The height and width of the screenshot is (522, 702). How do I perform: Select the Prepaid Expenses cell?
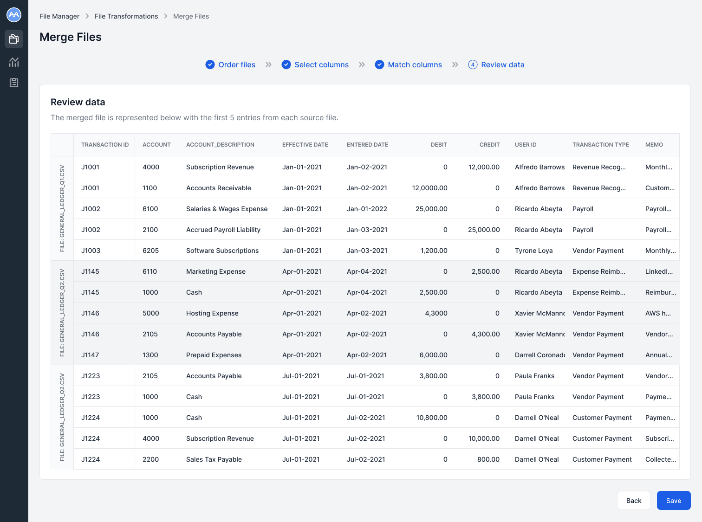point(214,355)
